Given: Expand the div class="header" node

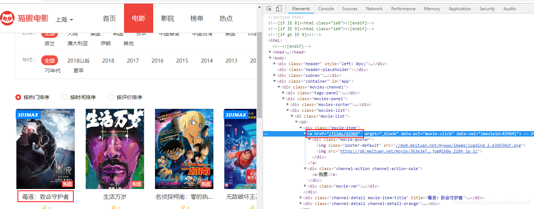Looking at the screenshot, I should tap(275, 64).
